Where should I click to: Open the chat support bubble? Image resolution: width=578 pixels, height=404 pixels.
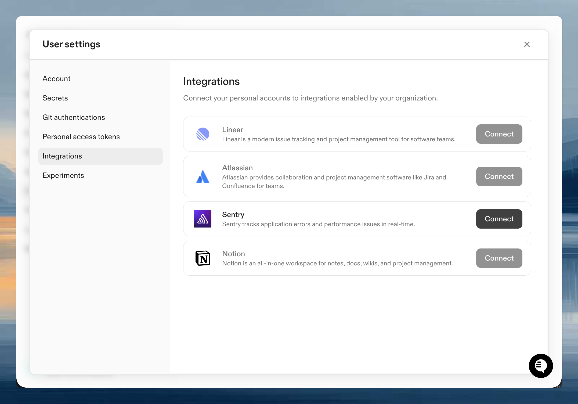(x=541, y=366)
